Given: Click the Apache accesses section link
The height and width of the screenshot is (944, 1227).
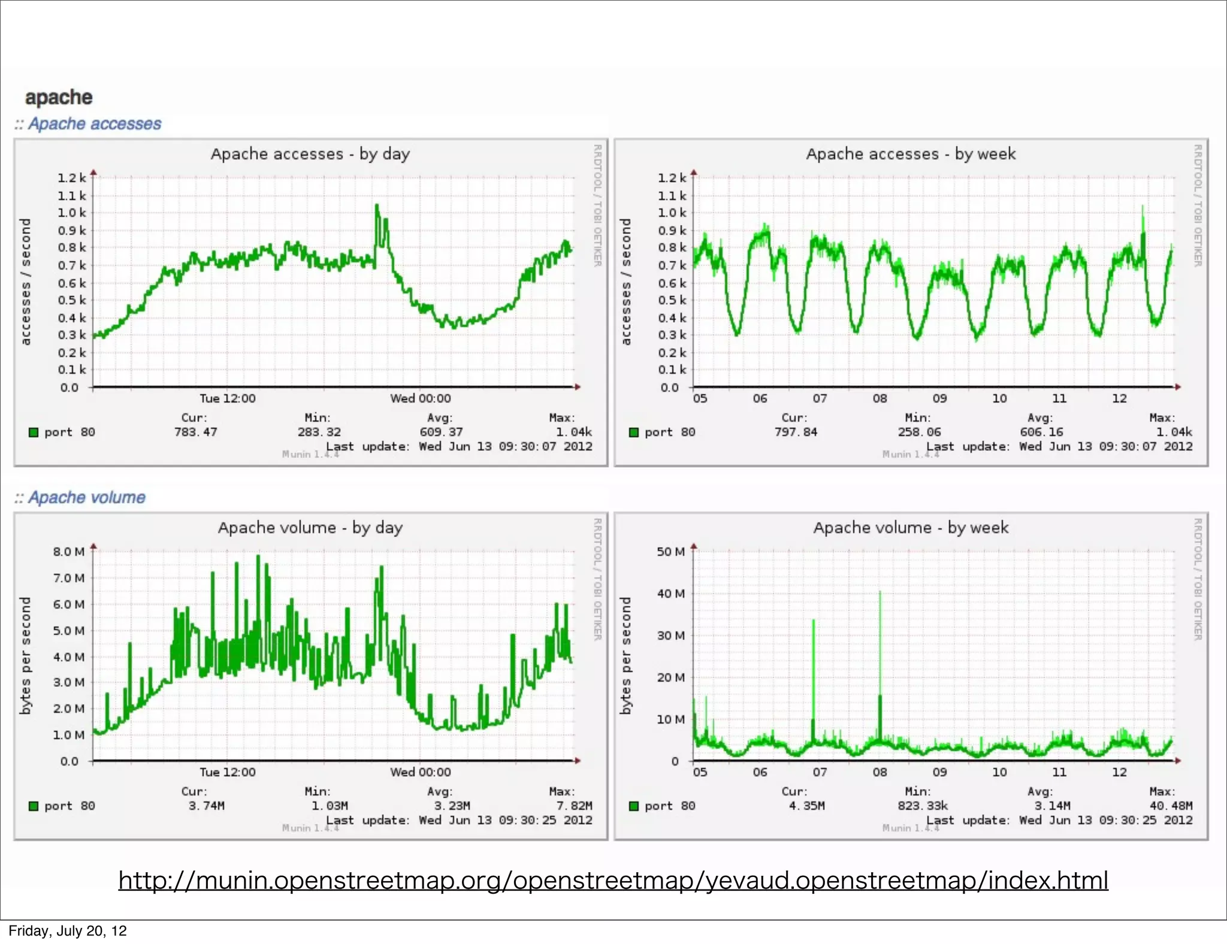Looking at the screenshot, I should tap(94, 124).
